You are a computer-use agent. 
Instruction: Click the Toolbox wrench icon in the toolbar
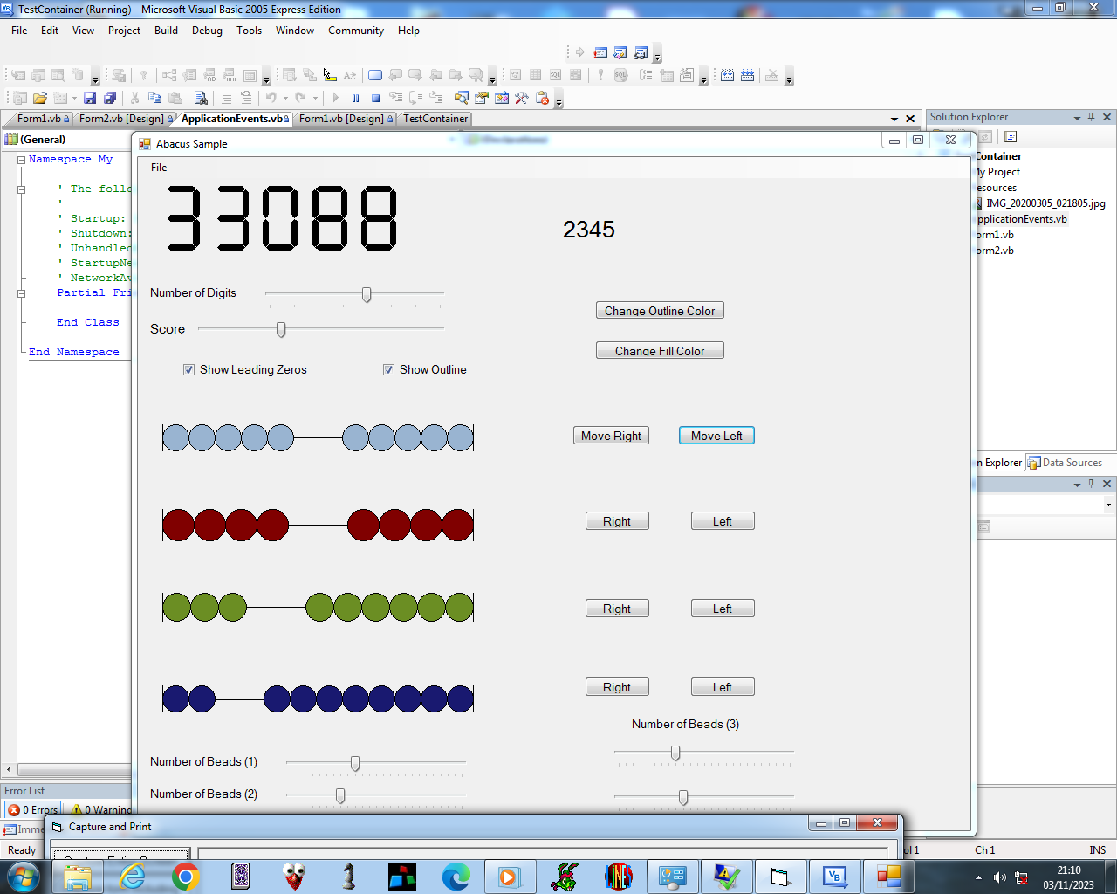(x=522, y=98)
